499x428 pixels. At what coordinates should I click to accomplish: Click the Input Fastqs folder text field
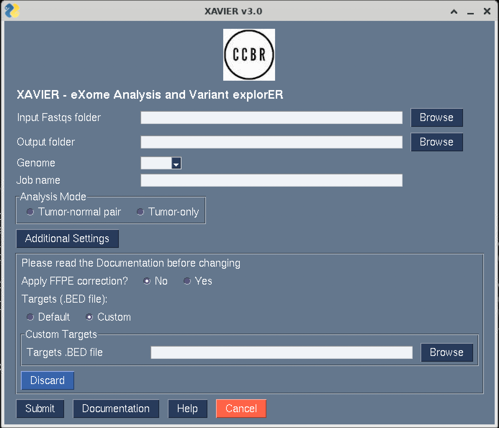(x=271, y=117)
